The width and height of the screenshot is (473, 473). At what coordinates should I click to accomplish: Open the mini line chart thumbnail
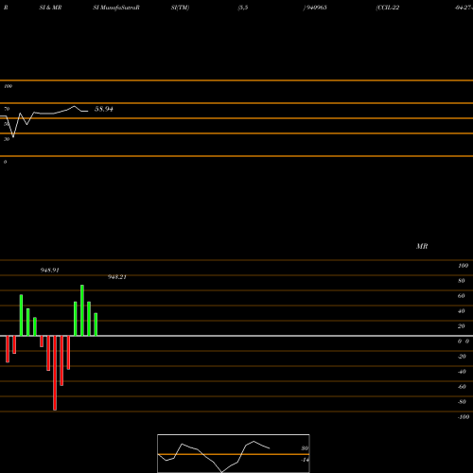[234, 453]
